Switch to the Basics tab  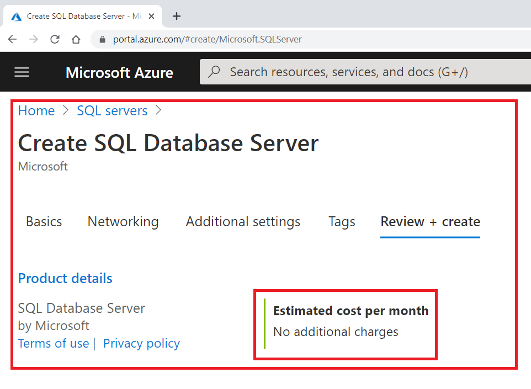[x=44, y=222]
